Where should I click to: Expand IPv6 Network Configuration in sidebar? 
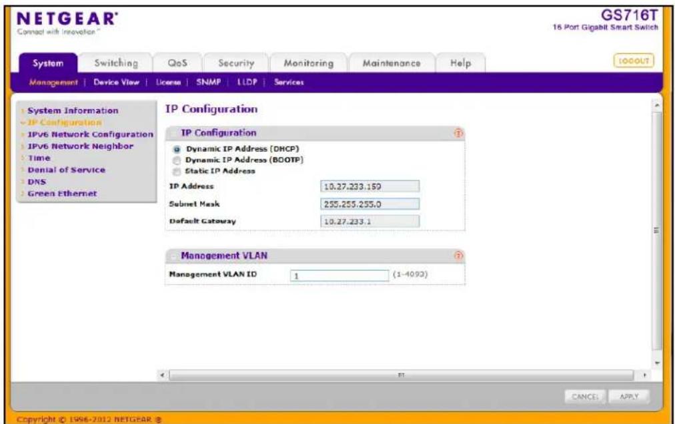pos(90,134)
